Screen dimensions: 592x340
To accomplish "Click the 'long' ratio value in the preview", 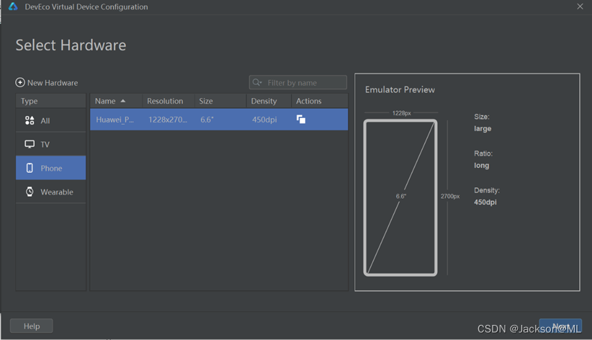I will (x=482, y=165).
